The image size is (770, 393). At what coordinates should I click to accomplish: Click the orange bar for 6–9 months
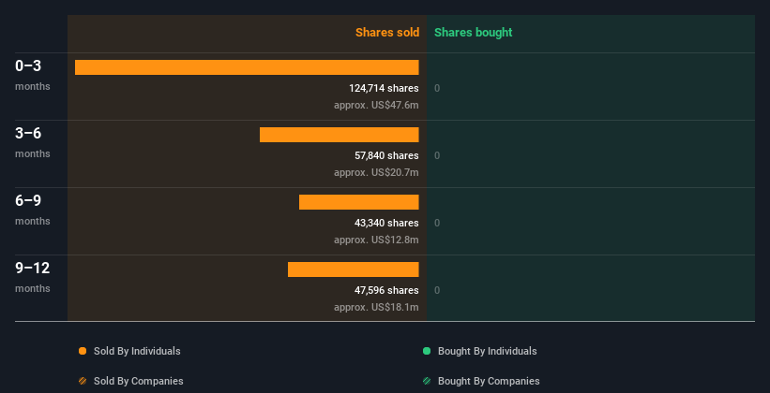click(359, 202)
